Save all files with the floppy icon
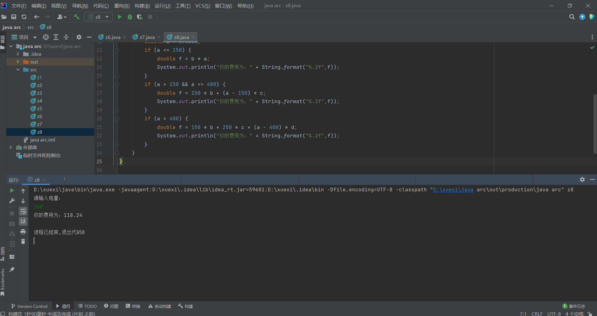597x316 pixels. pos(14,17)
